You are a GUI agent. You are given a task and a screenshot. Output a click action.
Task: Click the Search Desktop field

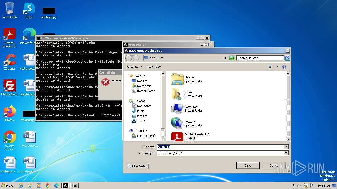260,58
